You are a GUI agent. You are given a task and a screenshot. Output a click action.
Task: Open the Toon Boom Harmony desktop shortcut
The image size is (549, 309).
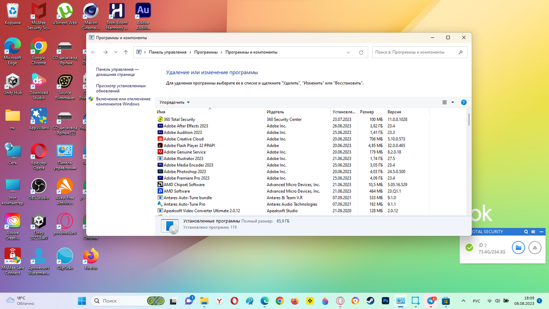117,16
